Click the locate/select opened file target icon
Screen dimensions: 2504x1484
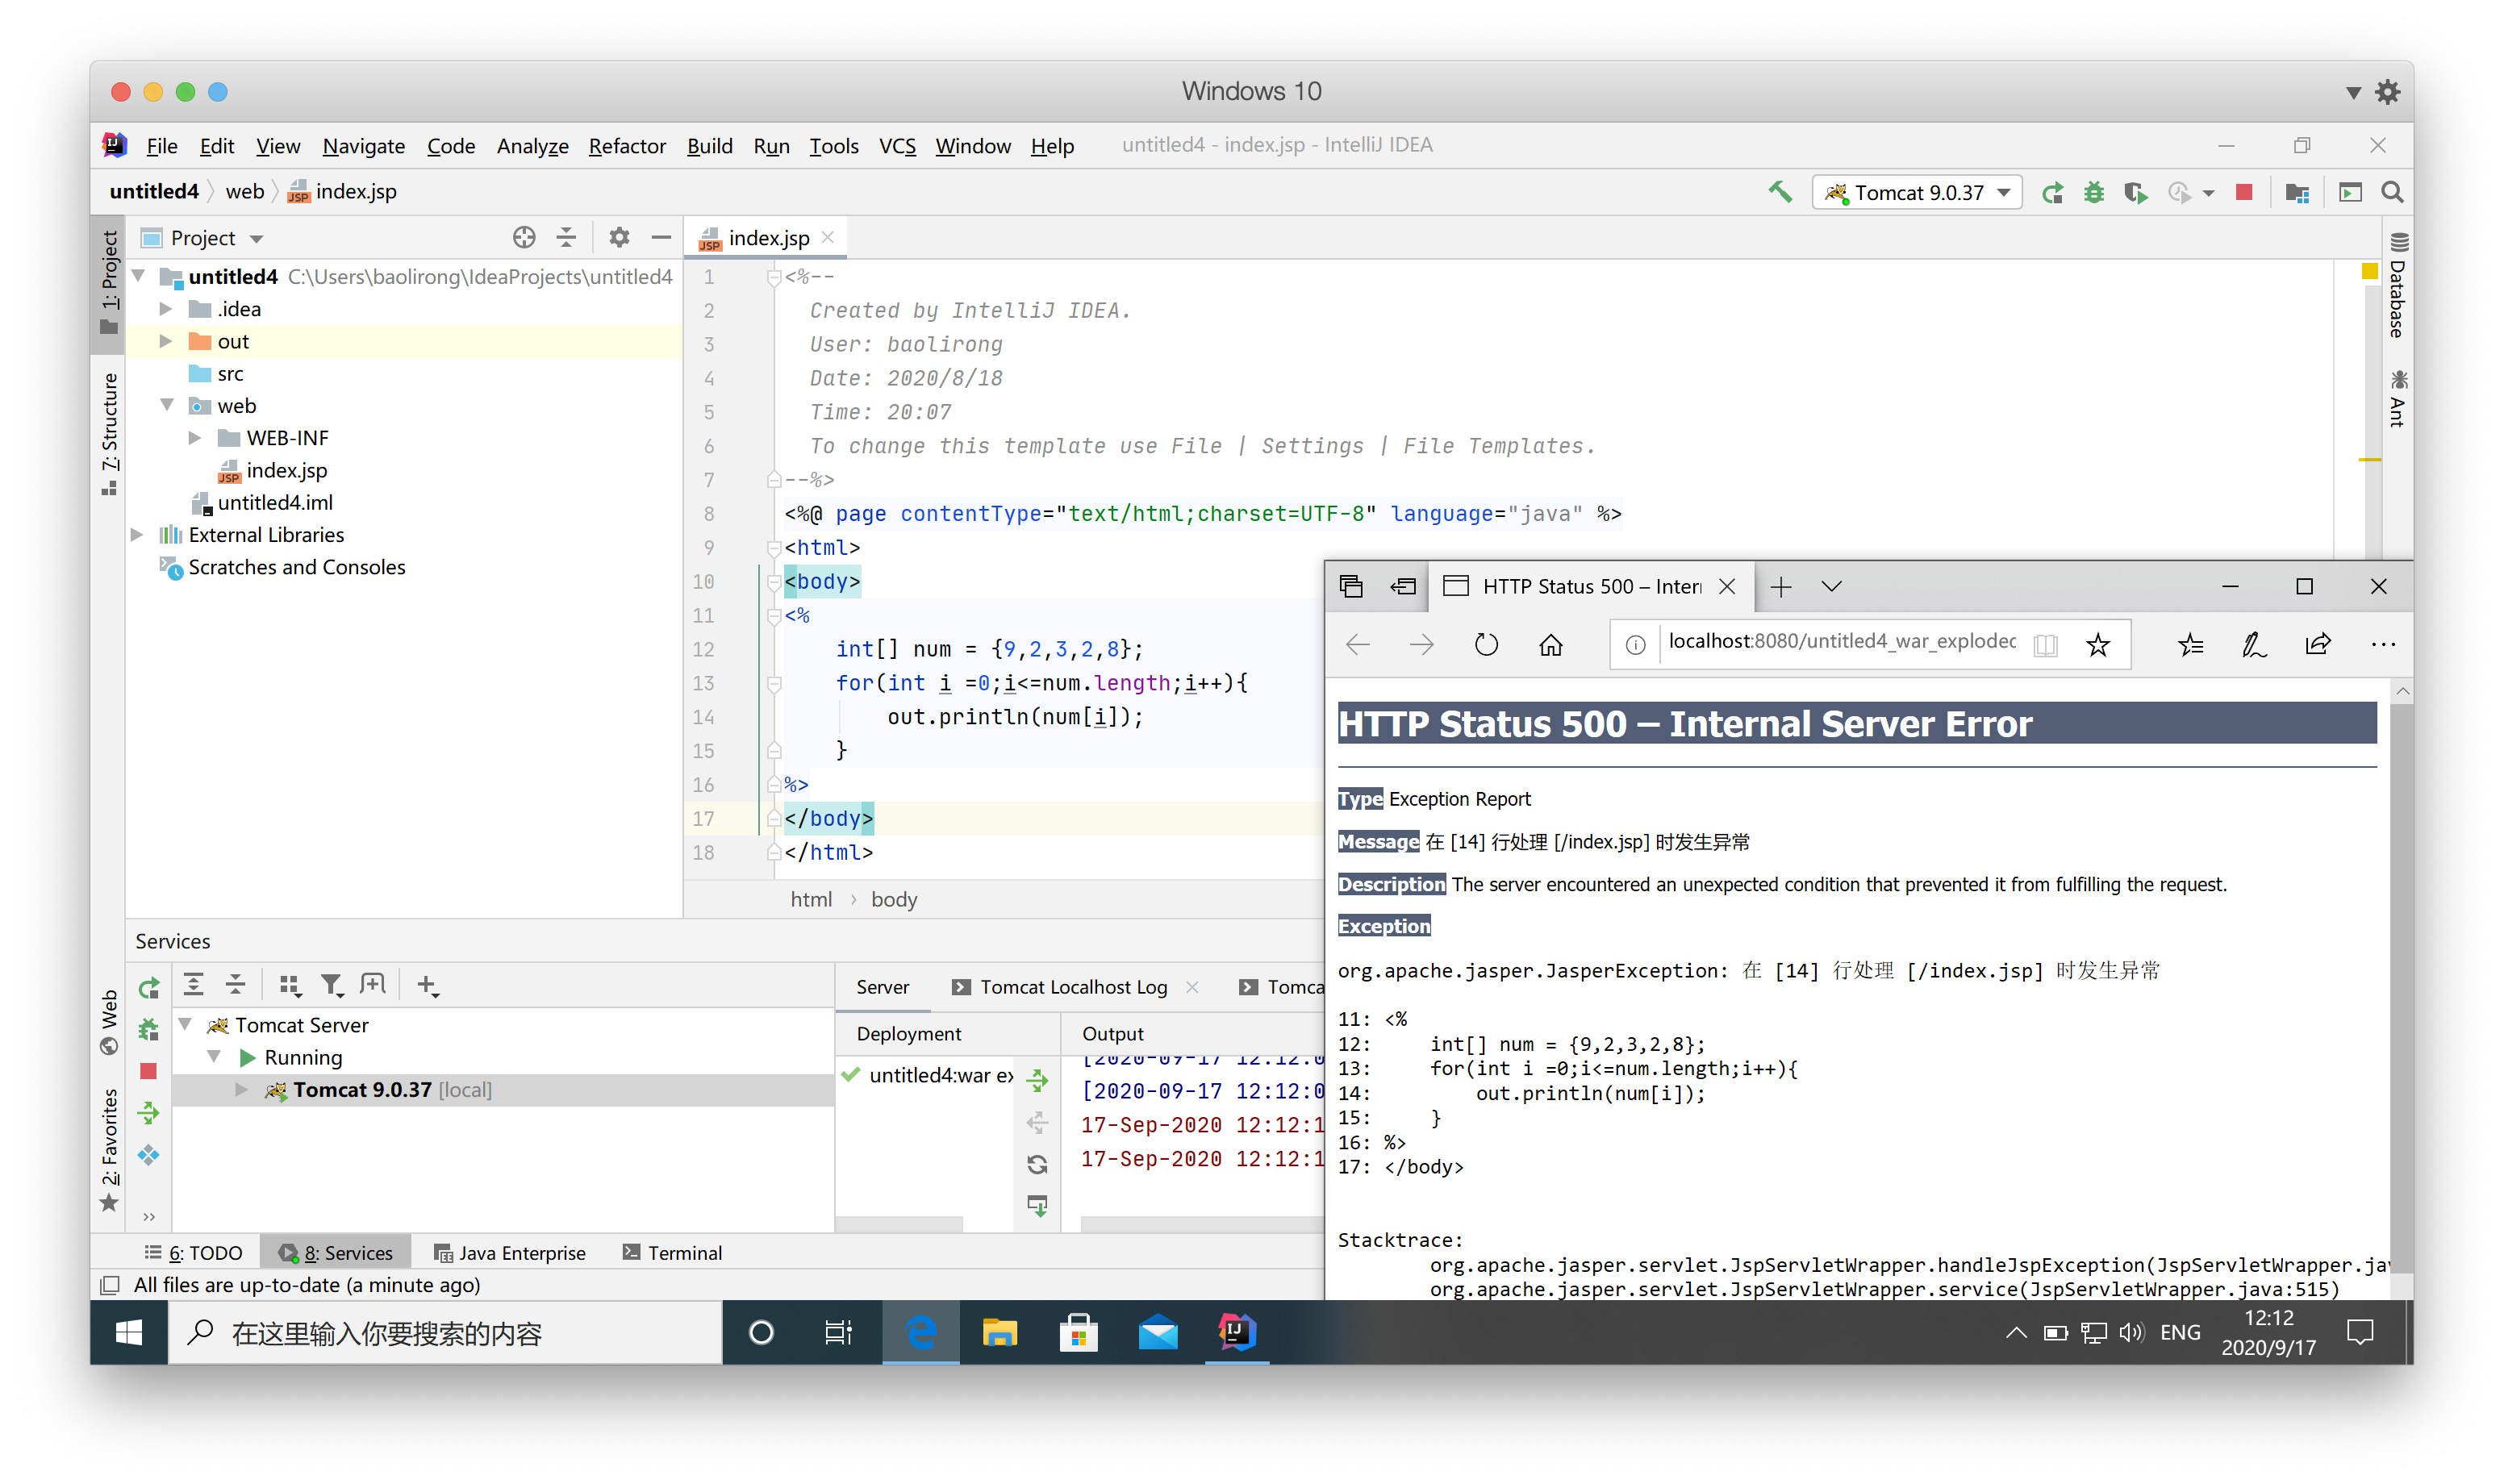[x=524, y=237]
